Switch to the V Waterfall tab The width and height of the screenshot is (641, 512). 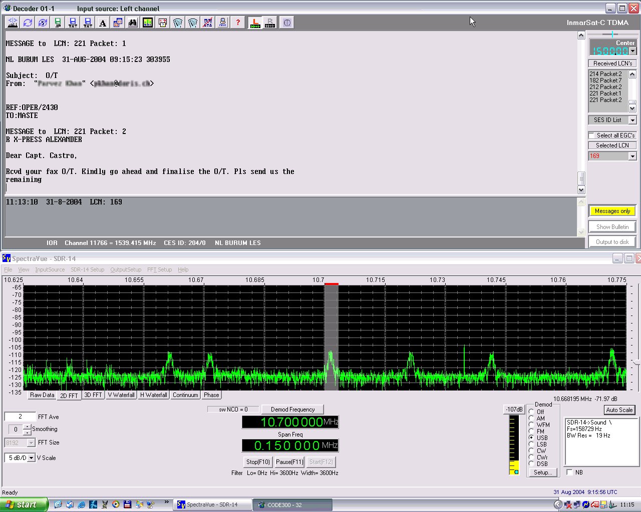(121, 395)
